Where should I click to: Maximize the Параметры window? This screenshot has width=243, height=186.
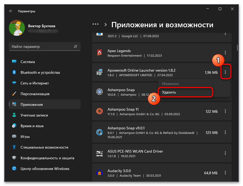pos(220,9)
